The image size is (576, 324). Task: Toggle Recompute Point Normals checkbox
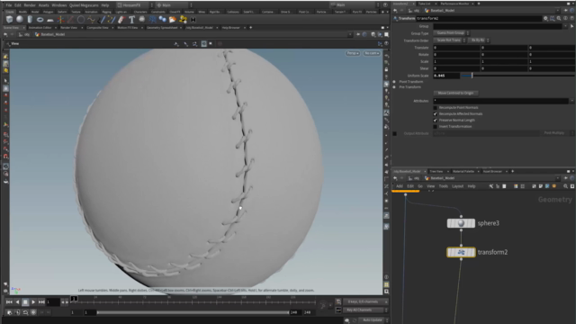tap(436, 108)
